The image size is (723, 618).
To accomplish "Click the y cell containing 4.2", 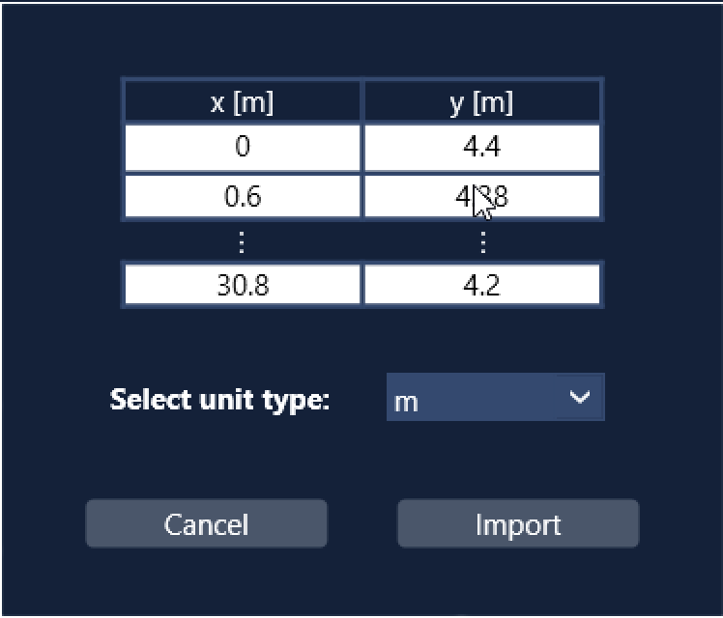I will (482, 285).
